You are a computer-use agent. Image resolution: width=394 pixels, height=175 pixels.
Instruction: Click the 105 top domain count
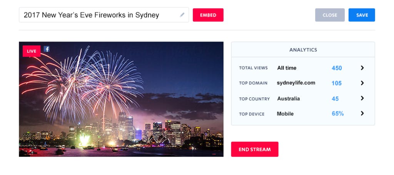pyautogui.click(x=336, y=83)
